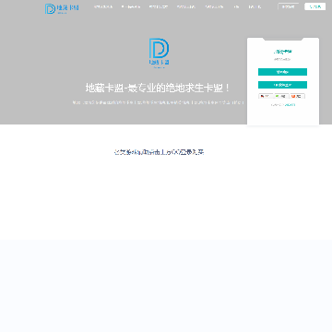Click the upper teal button in the login card
332x332 pixels.
pyautogui.click(x=282, y=72)
